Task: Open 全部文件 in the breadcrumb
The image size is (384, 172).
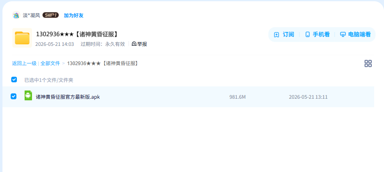Action: click(50, 63)
